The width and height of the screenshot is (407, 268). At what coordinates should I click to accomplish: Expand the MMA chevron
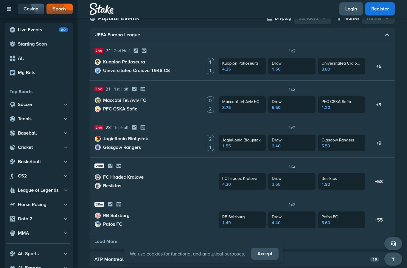point(66,233)
